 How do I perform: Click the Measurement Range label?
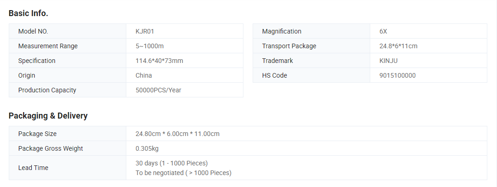tap(48, 46)
